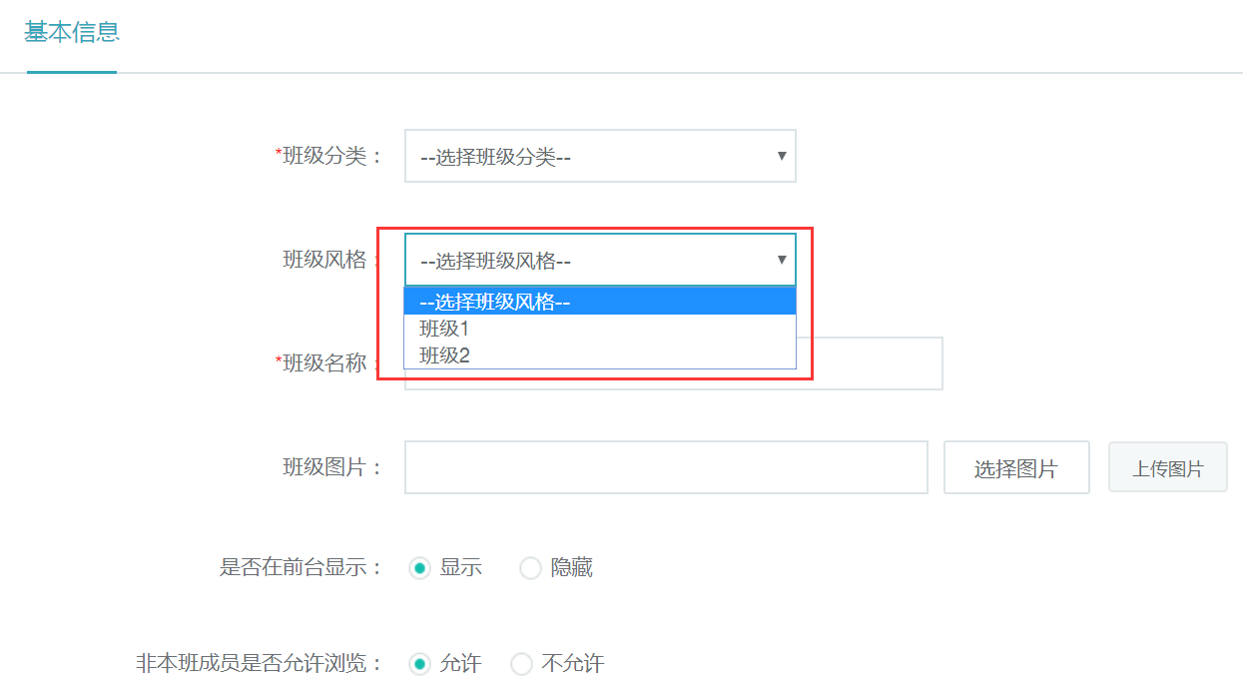Choose the highlighted --选择班级风格-- option
The height and width of the screenshot is (700, 1243).
coord(499,301)
